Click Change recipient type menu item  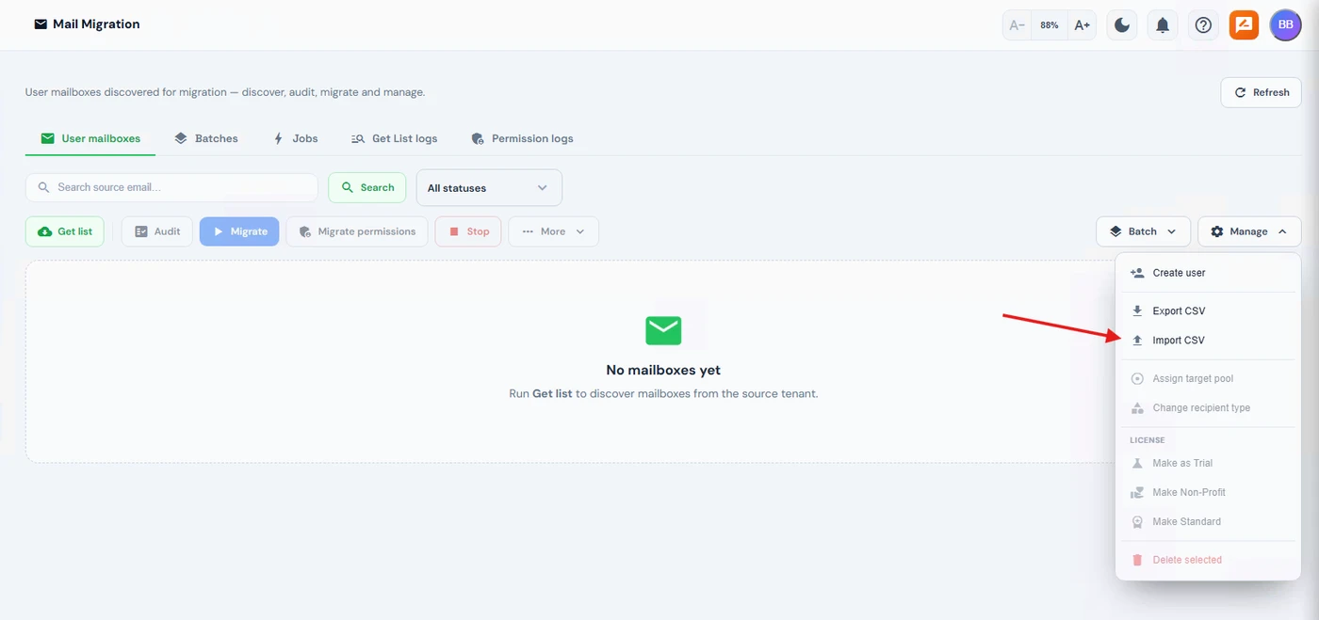(x=1209, y=408)
